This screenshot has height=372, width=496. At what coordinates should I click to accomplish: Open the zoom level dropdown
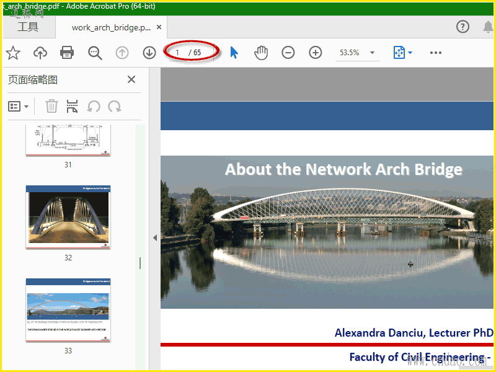point(373,53)
